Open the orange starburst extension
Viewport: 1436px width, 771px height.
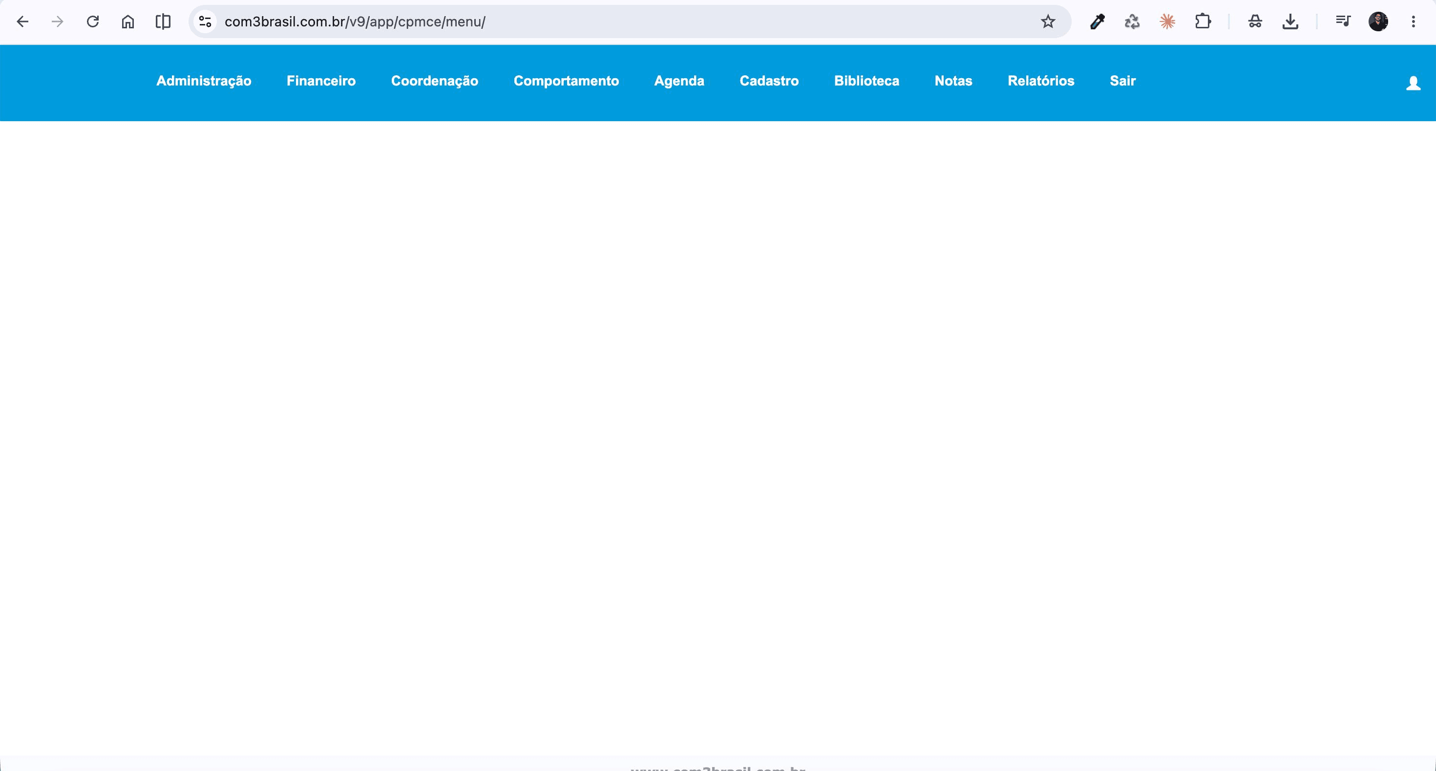tap(1167, 21)
